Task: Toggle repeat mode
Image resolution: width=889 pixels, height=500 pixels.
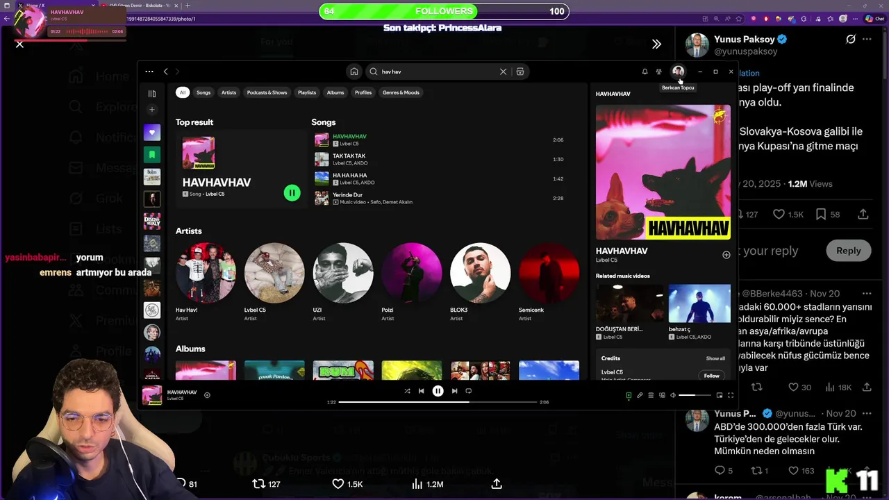Action: click(468, 391)
